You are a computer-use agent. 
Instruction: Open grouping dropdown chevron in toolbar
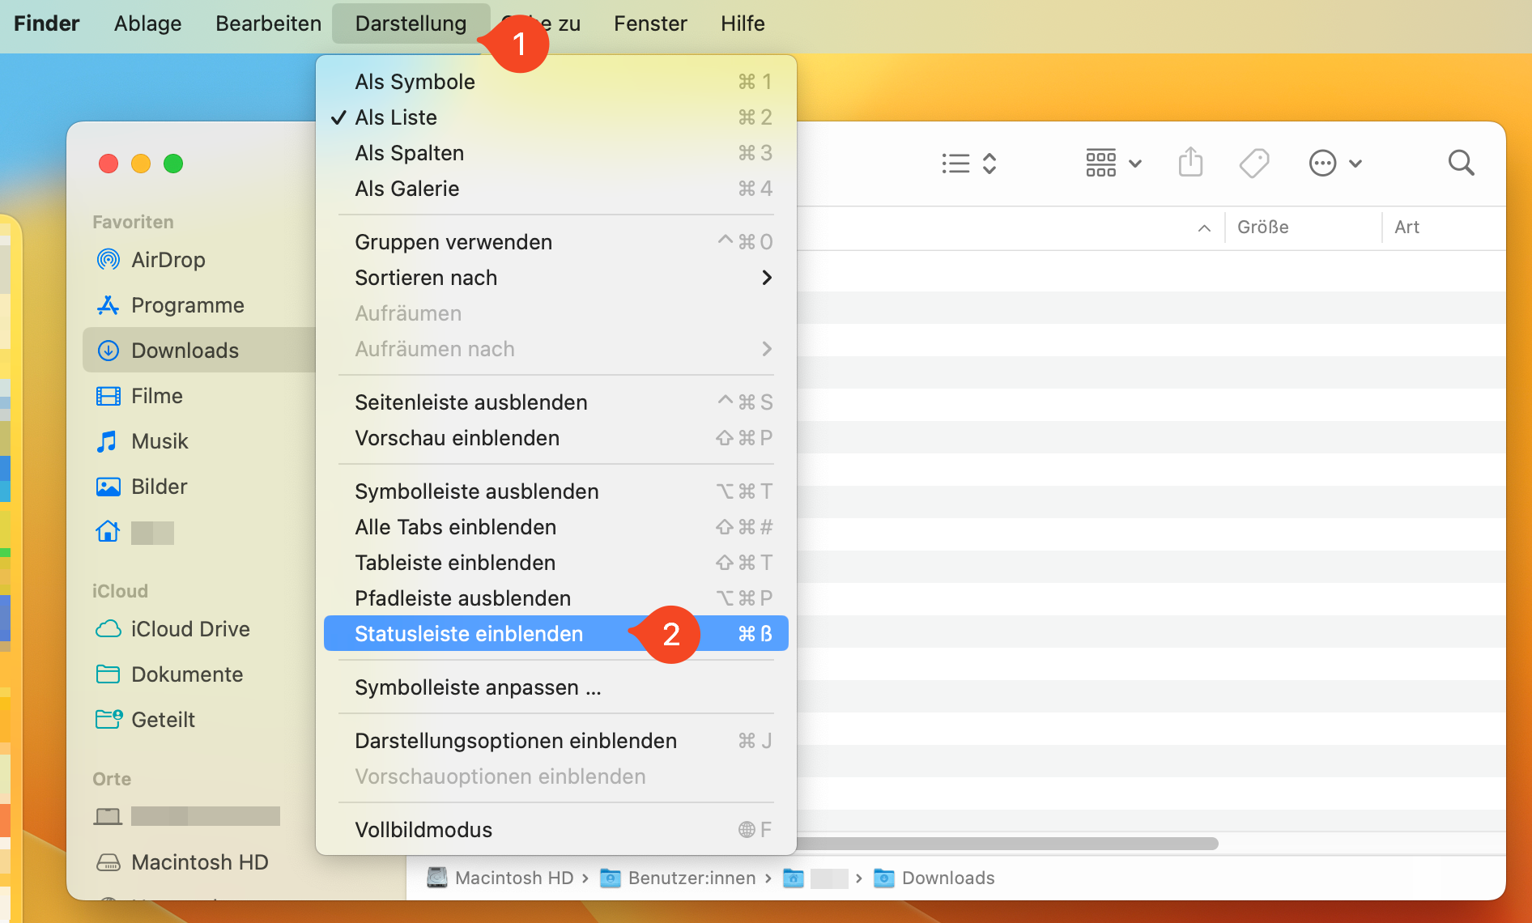point(1135,164)
